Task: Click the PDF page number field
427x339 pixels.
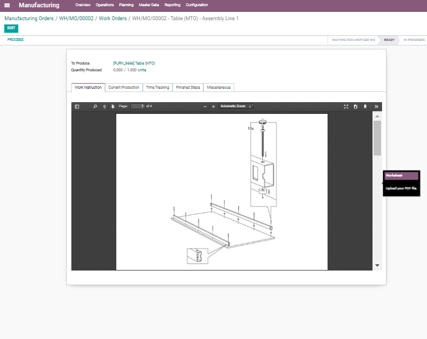Action: (x=138, y=106)
